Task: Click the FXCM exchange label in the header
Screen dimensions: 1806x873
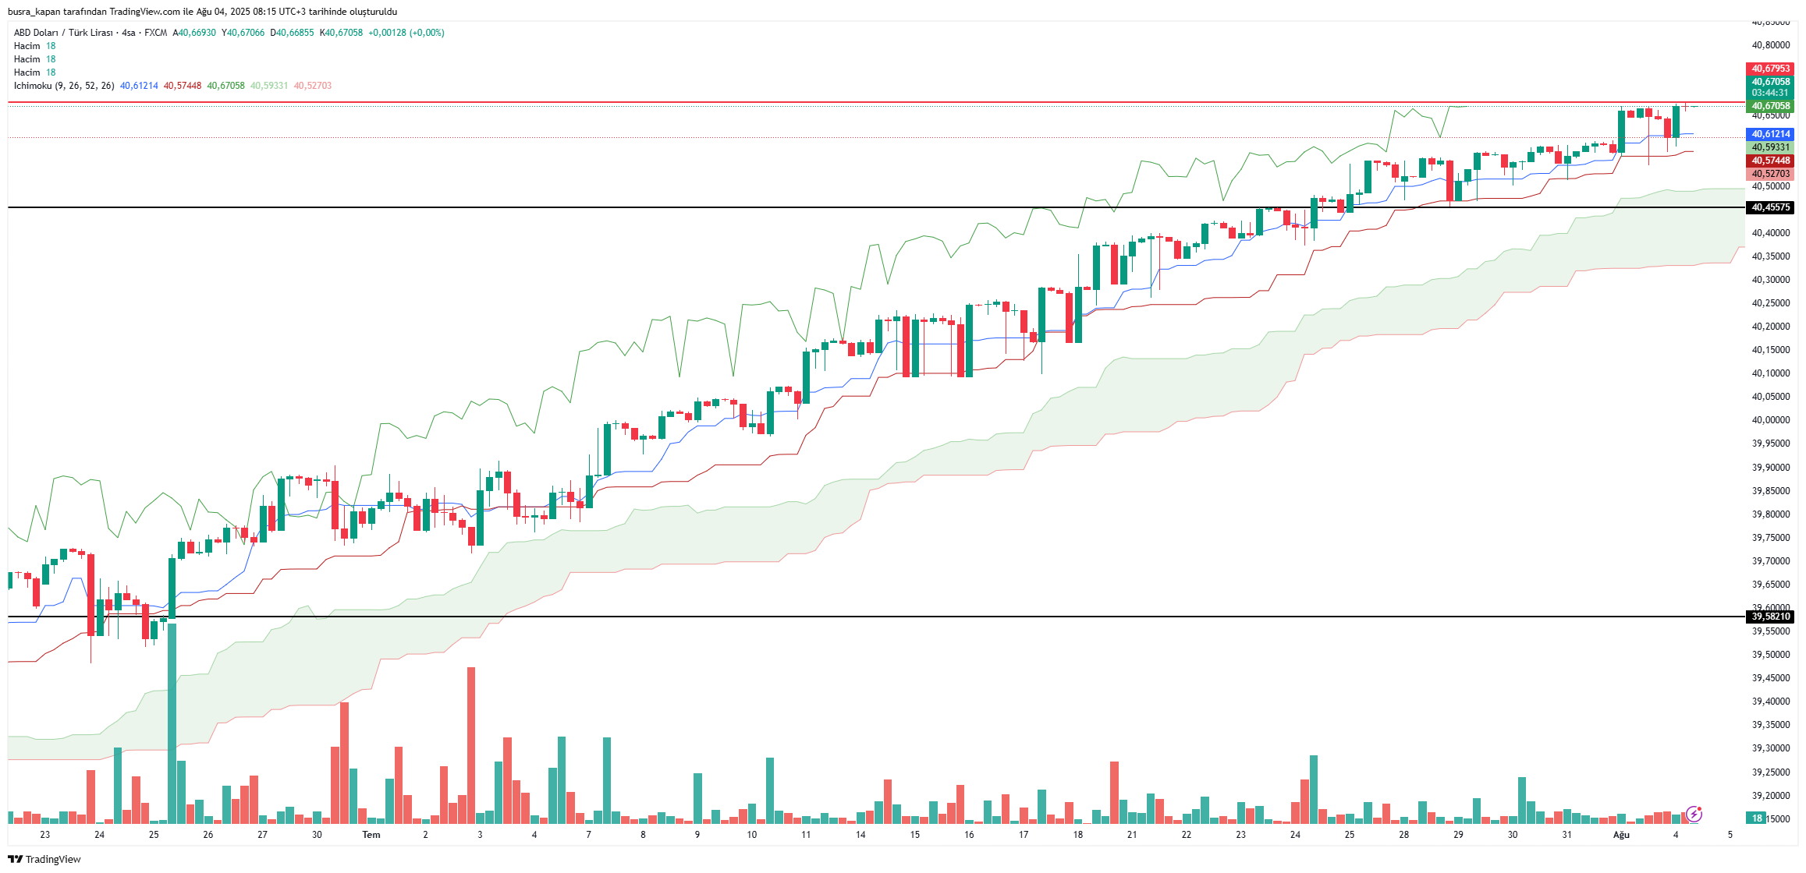Action: click(156, 33)
